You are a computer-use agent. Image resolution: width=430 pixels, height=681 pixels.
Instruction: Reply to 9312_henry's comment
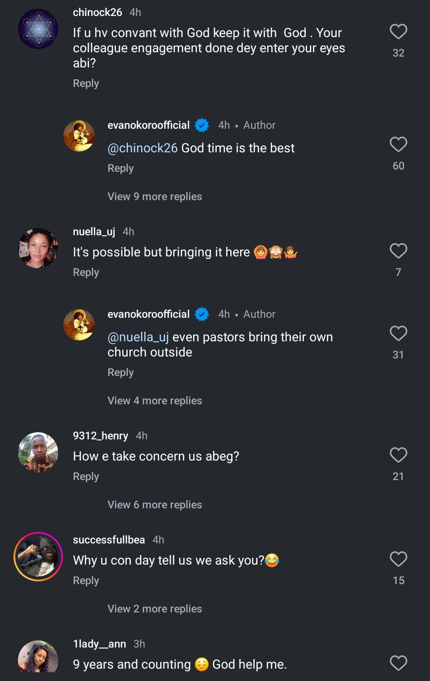(86, 476)
